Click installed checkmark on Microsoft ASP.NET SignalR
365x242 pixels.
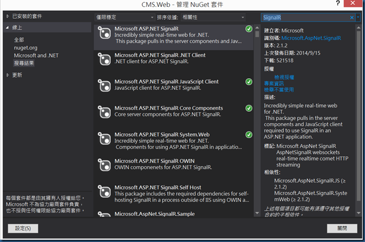[x=249, y=29]
